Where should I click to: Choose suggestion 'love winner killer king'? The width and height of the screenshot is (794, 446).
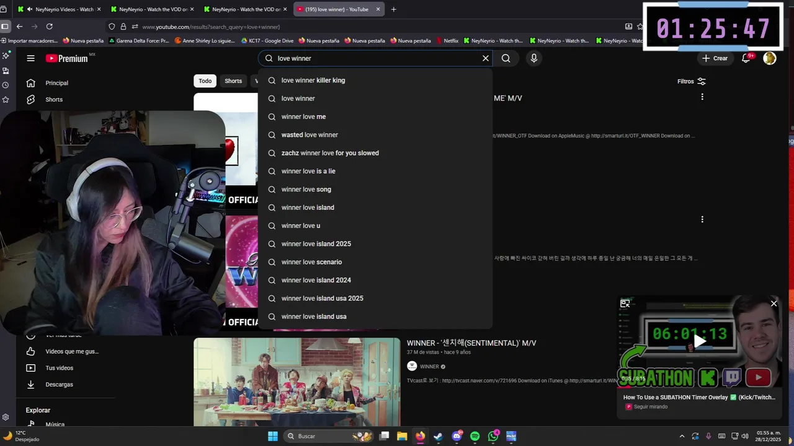pos(375,80)
